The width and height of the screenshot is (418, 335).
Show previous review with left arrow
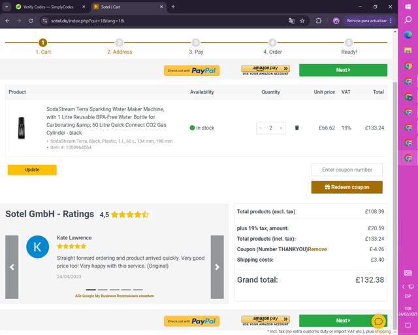point(12,267)
